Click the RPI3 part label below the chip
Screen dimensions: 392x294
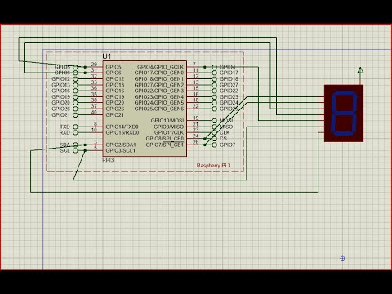[108, 160]
